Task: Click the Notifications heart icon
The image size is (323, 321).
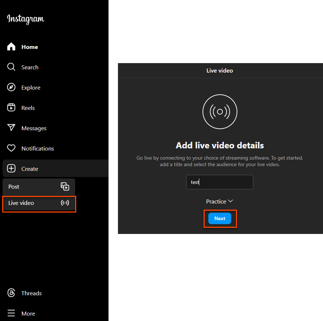Action: (x=11, y=148)
